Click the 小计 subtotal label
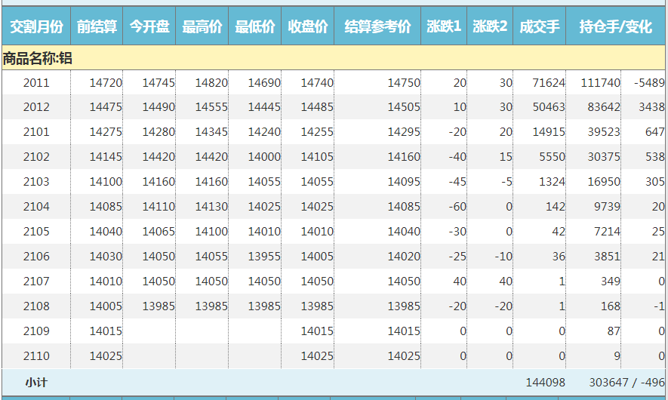Screen dimensions: 668x400 point(36,383)
